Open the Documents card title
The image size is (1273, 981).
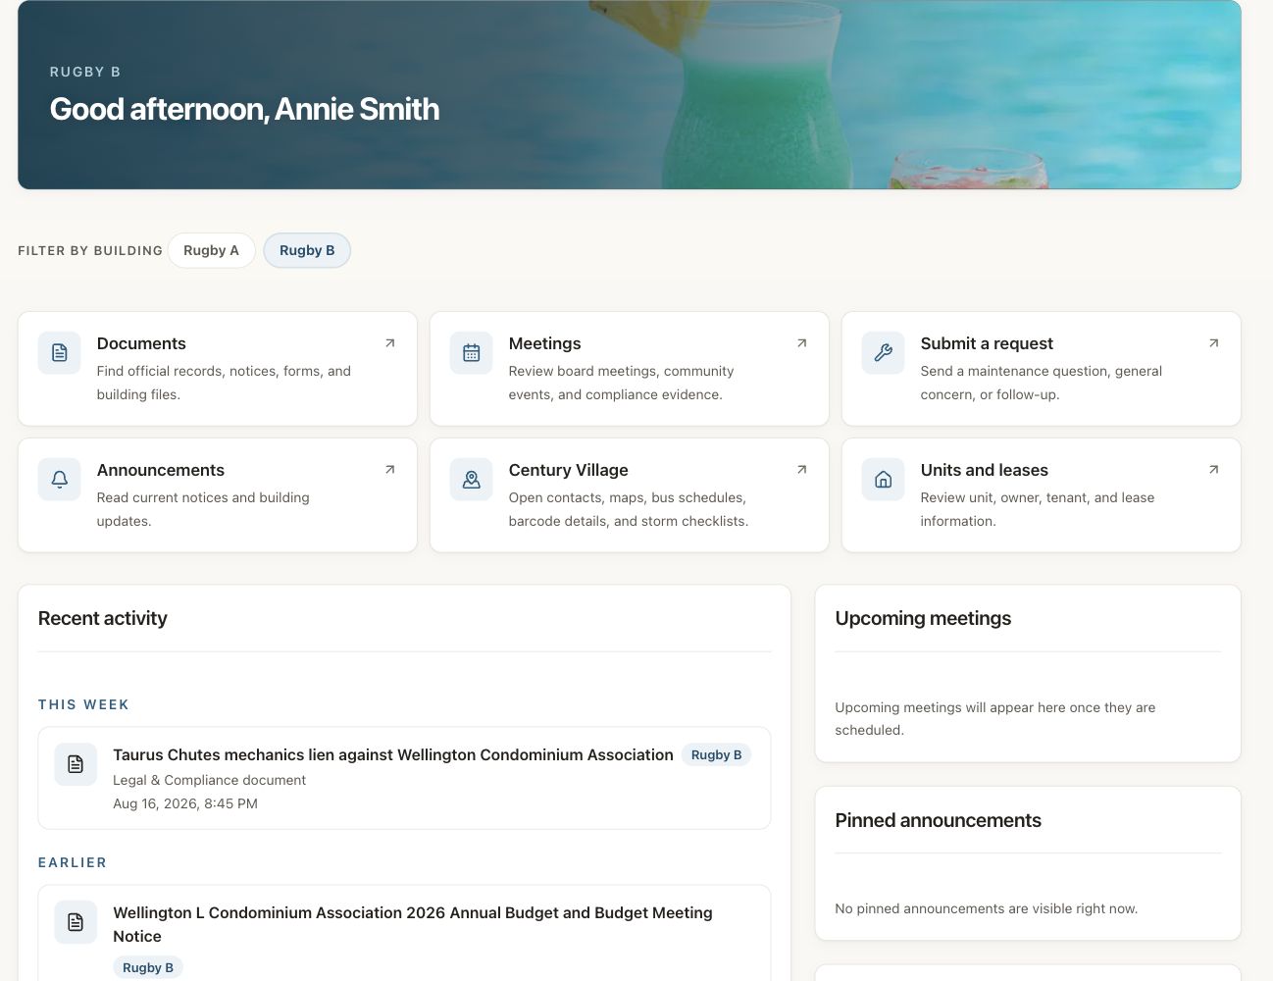click(141, 343)
